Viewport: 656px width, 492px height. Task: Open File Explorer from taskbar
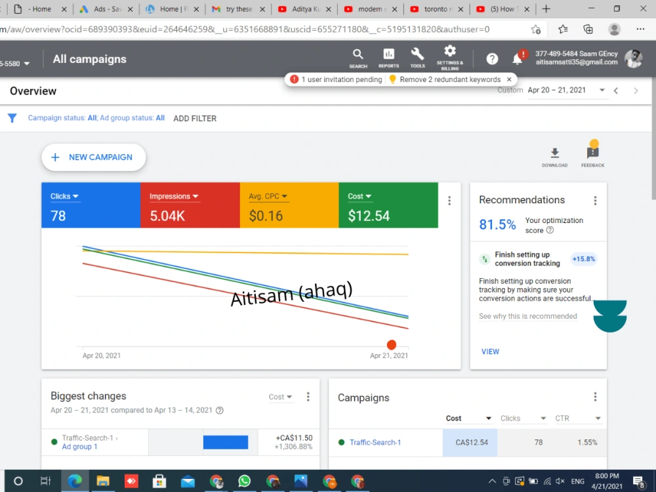coord(103,481)
